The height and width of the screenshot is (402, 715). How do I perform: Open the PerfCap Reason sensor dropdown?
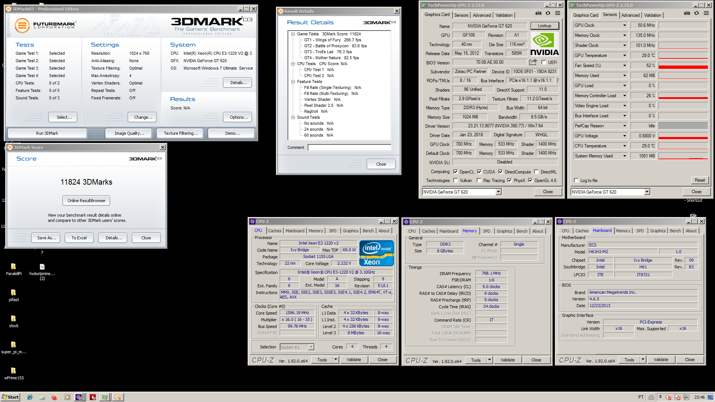coord(625,126)
